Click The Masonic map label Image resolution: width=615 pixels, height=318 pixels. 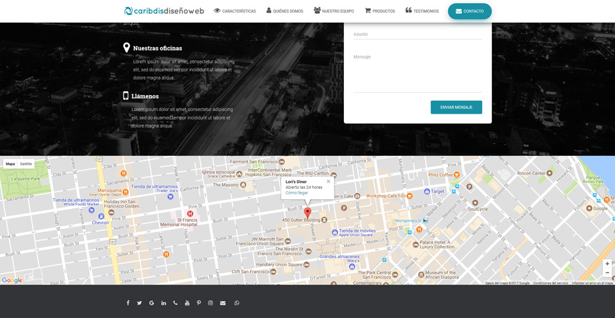226,184
